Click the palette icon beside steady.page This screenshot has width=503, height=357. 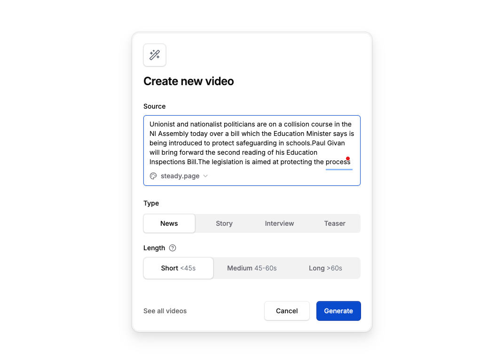pyautogui.click(x=153, y=176)
